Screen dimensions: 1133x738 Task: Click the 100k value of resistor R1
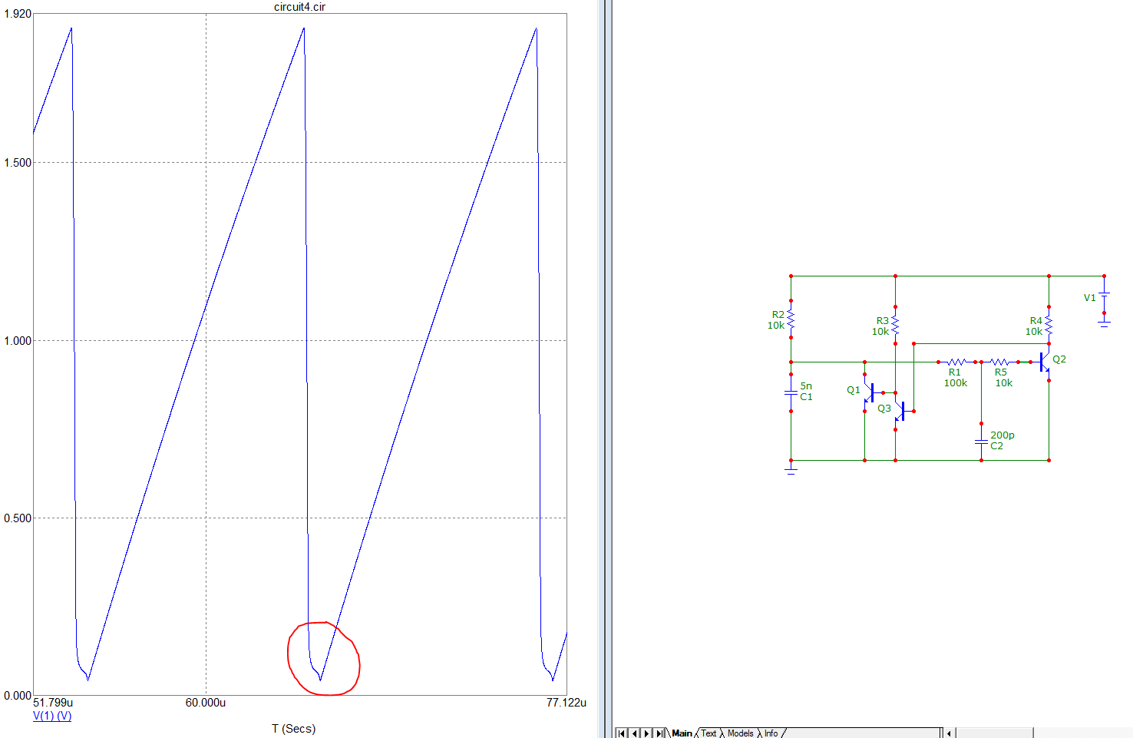pyautogui.click(x=956, y=383)
